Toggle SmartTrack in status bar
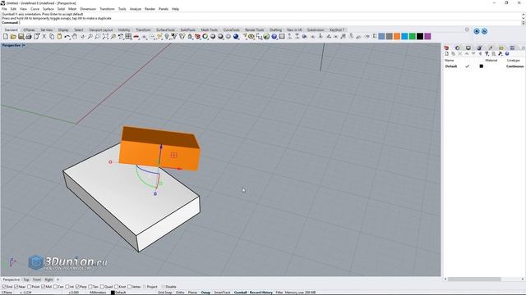The width and height of the screenshot is (526, 295). (x=222, y=293)
